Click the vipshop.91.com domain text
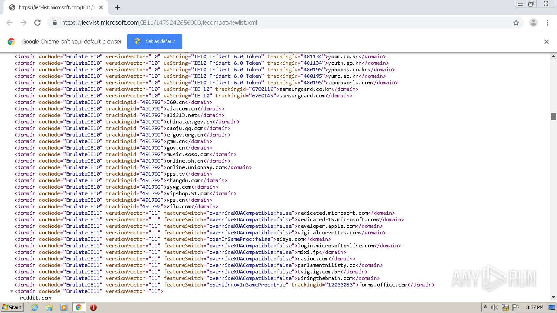 click(x=188, y=193)
